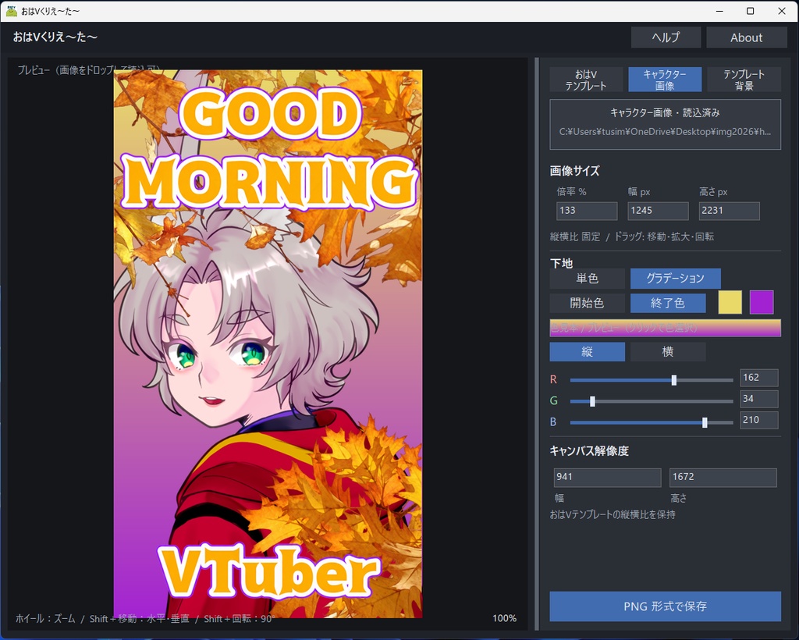Click the canvas 高さ field showing 1672
799x640 pixels.
[x=723, y=478]
